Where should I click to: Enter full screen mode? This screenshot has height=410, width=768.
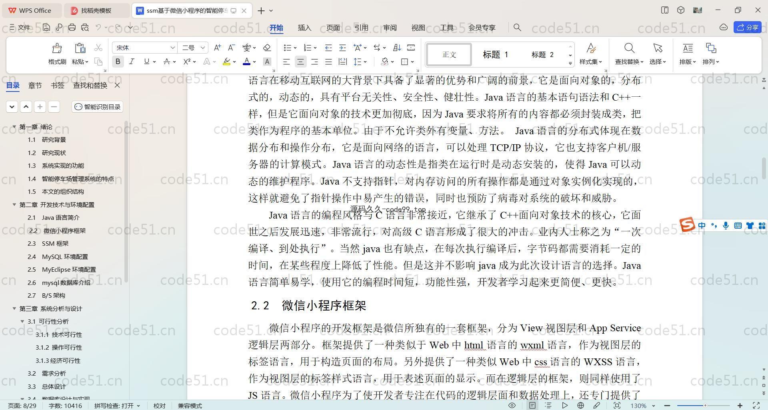[756, 405]
